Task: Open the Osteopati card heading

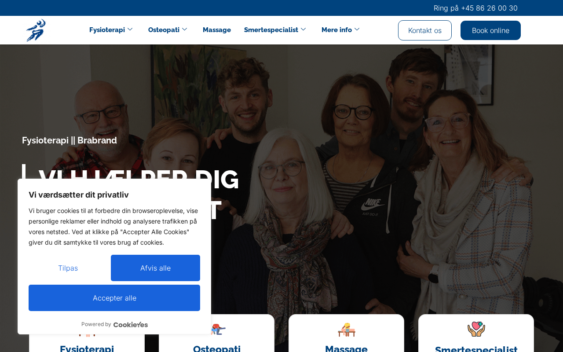Action: (x=217, y=349)
